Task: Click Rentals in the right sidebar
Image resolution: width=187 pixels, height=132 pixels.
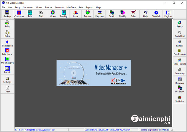Action: (x=180, y=43)
